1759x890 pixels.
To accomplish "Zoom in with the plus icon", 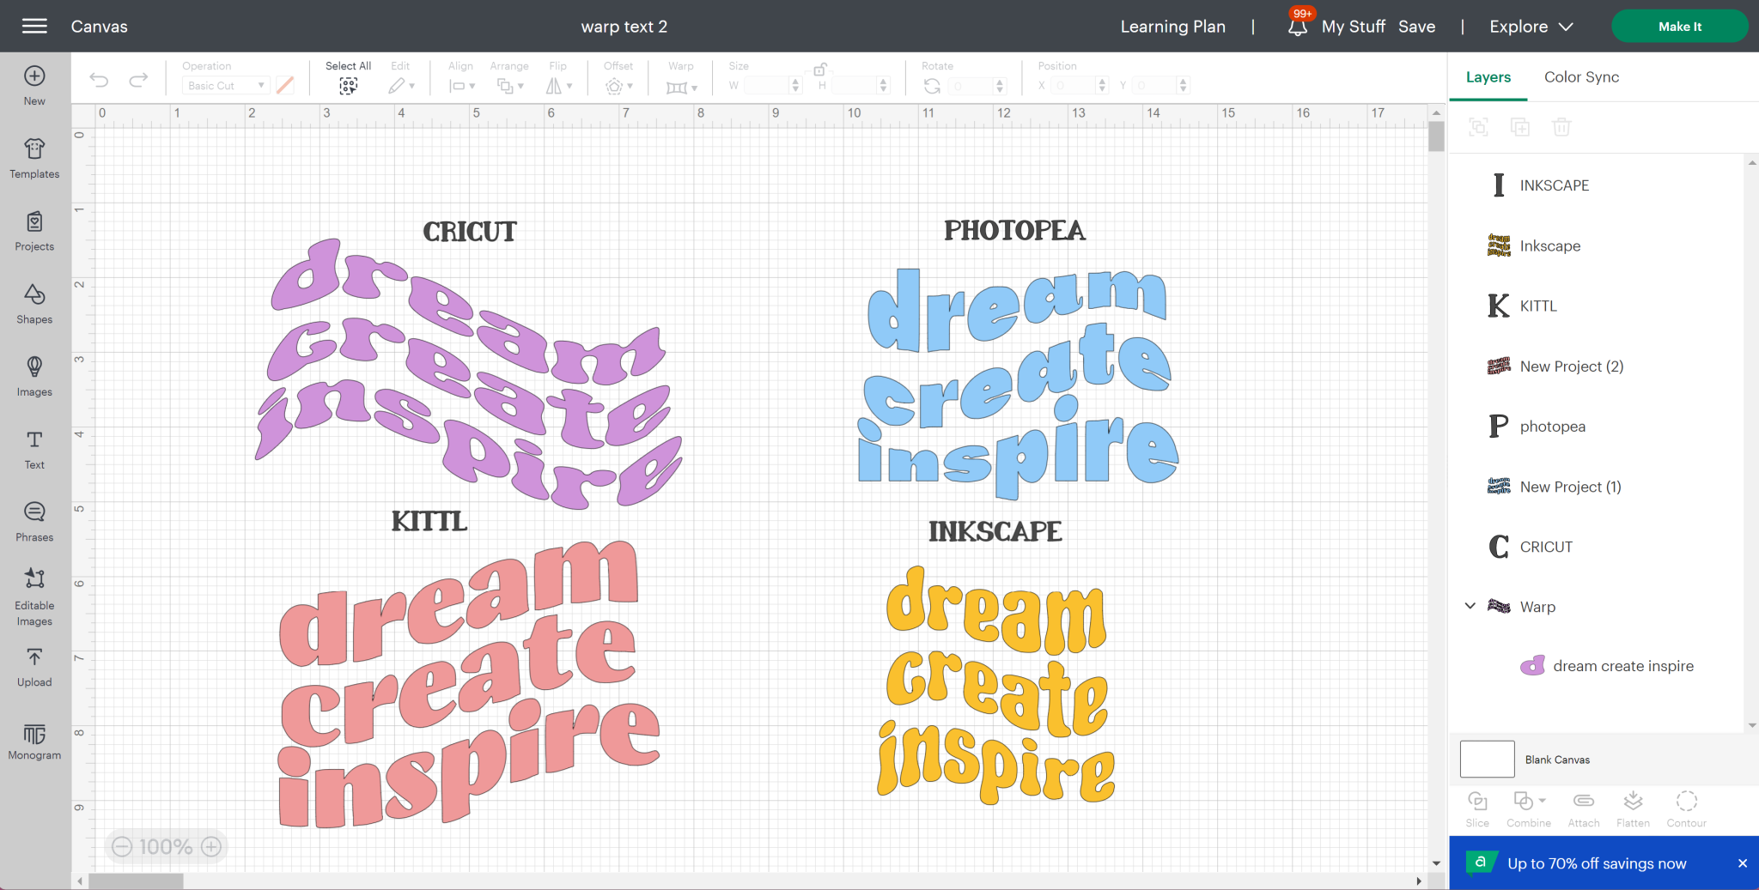I will [x=211, y=847].
